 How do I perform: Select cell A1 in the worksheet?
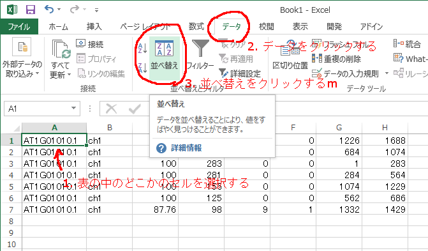tap(54, 141)
